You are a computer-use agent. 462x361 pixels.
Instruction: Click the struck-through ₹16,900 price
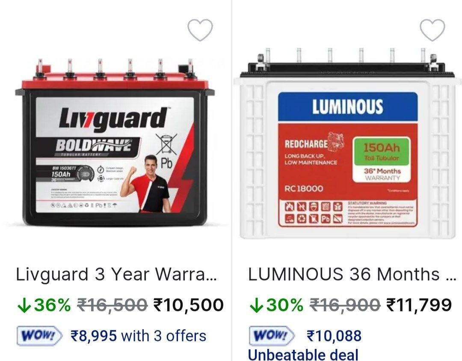(345, 305)
